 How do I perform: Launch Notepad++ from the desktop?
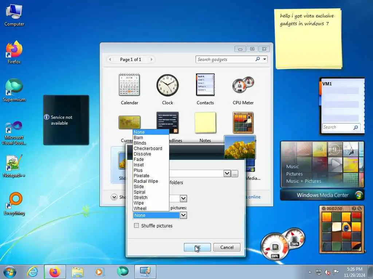pos(14,166)
